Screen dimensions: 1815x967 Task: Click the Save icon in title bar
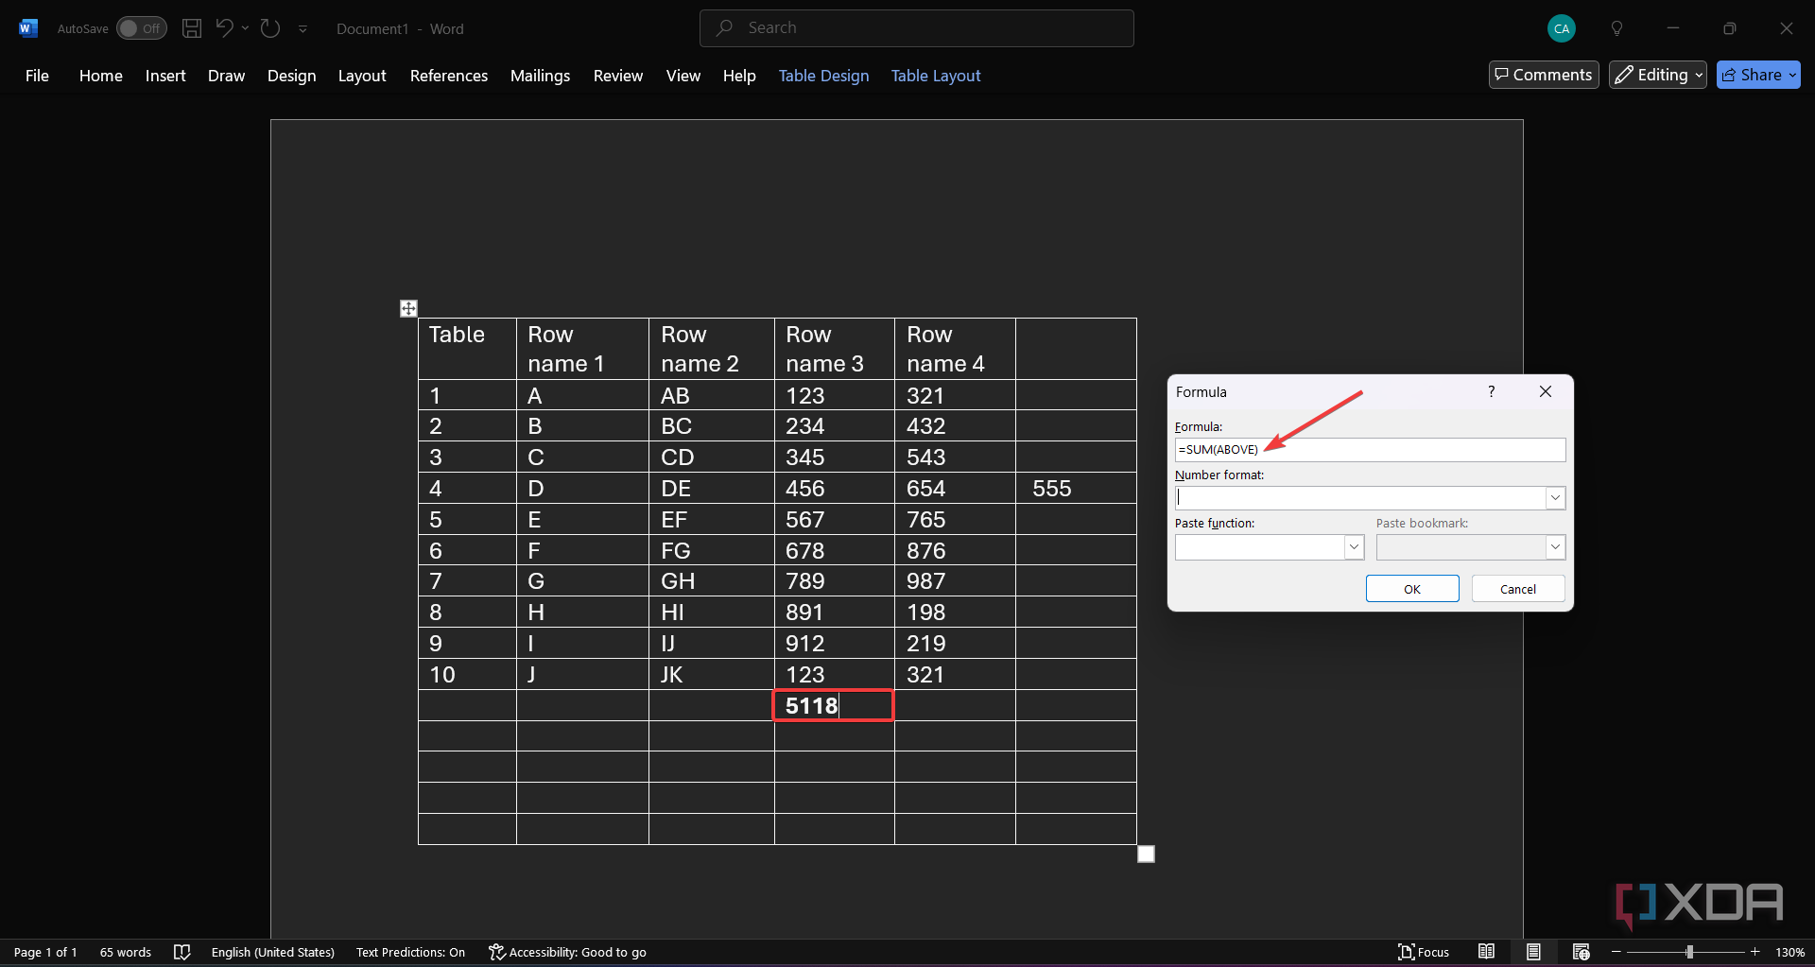pos(192,28)
